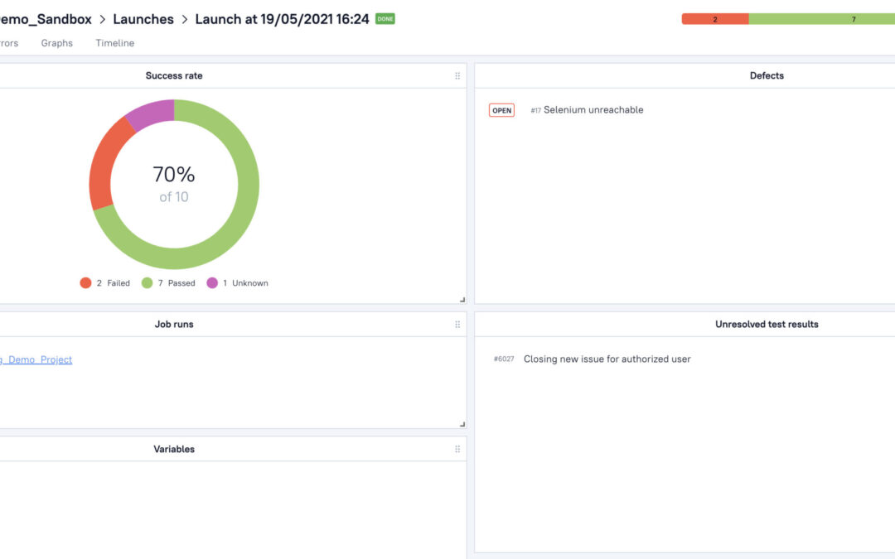Select the purple Unknown slice in the donut chart
This screenshot has width=895, height=559.
(x=151, y=113)
